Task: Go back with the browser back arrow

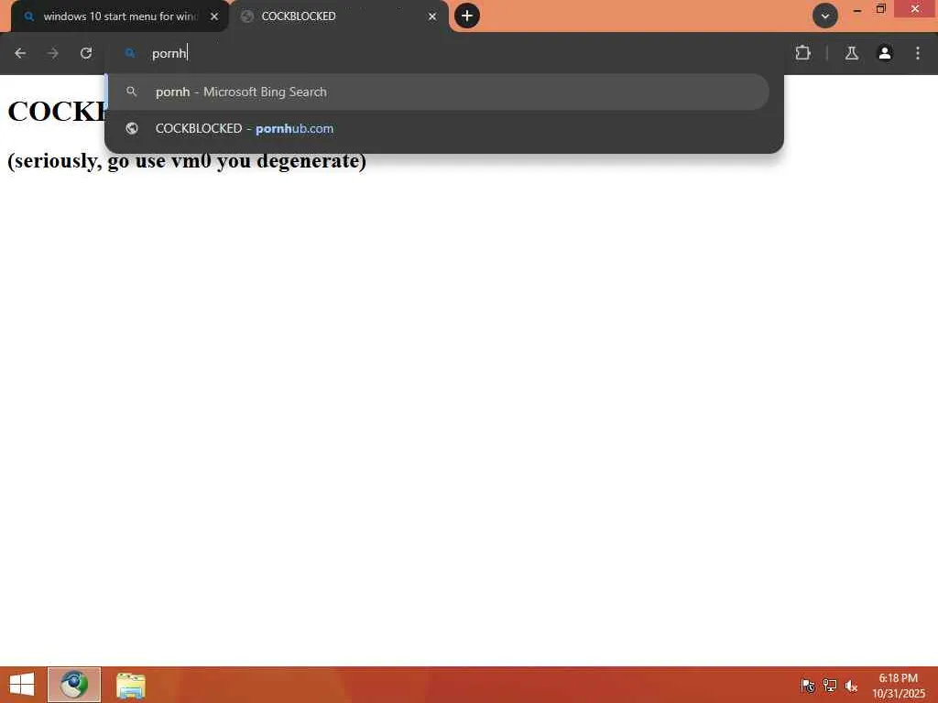Action: coord(20,53)
